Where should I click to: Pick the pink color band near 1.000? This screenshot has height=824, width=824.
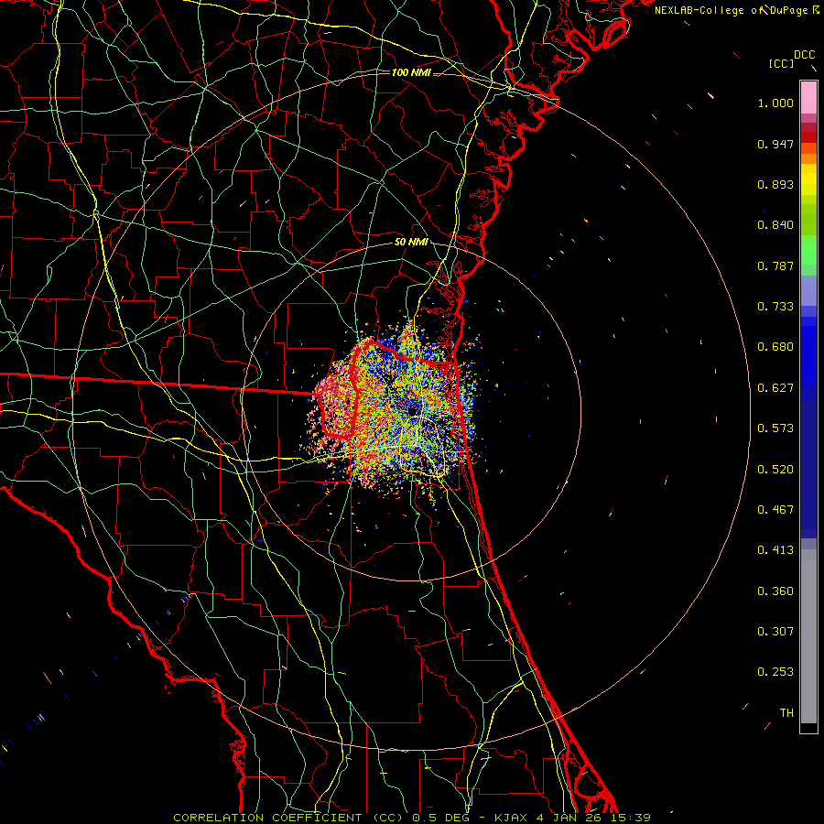click(808, 98)
